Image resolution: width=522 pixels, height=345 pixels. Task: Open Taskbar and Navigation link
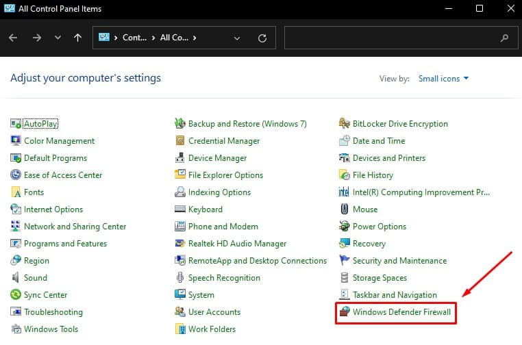pos(395,295)
